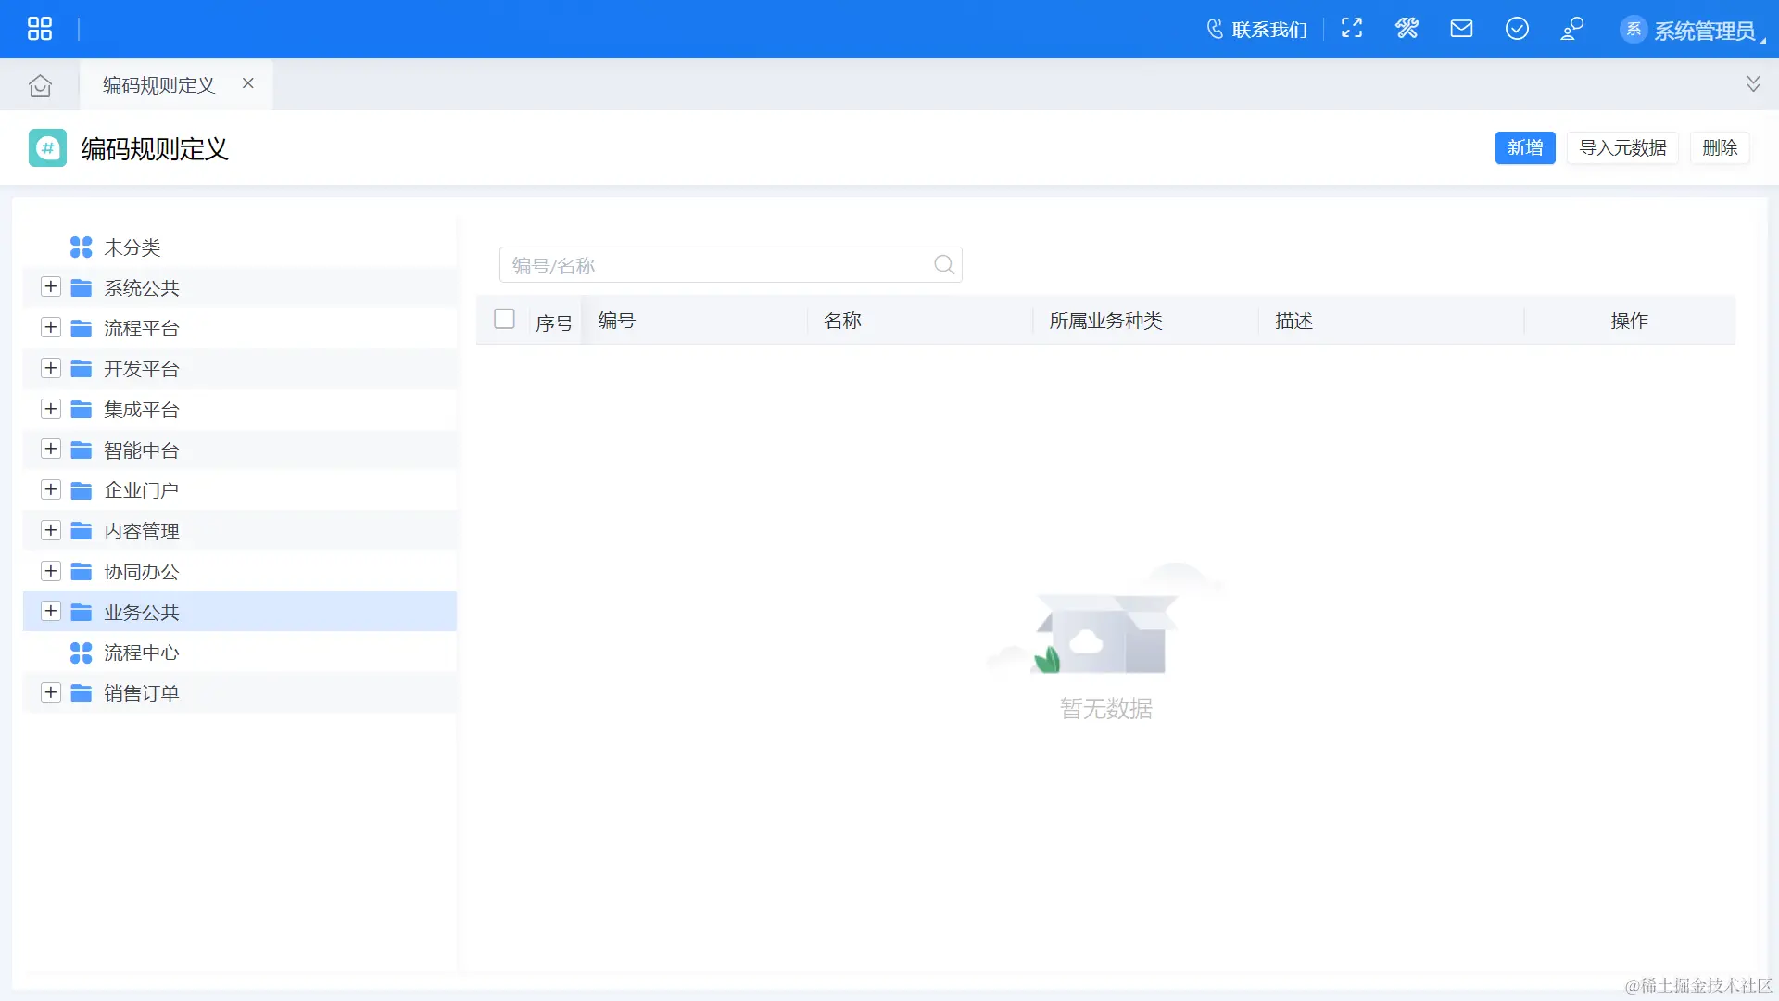Click the checkmark tasks icon
The width and height of the screenshot is (1779, 1001).
[x=1517, y=29]
